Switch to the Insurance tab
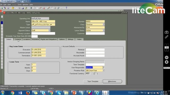This screenshot has width=170, height=95. tap(35, 39)
